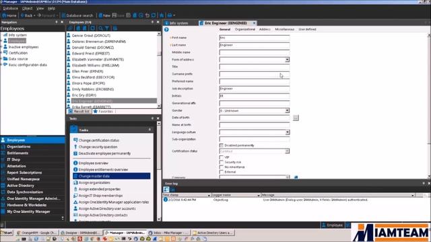Click the Job description field
Screen dimensions: 431x242
pos(255,89)
